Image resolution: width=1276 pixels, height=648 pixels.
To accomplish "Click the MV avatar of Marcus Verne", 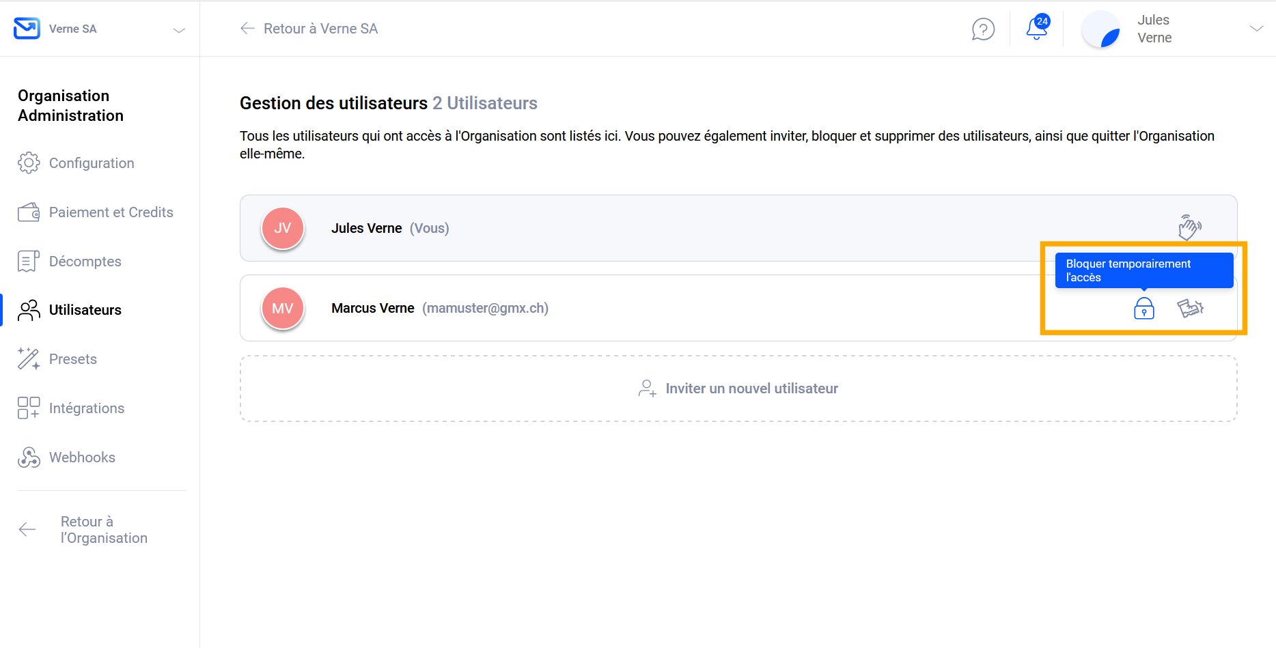I will click(282, 309).
